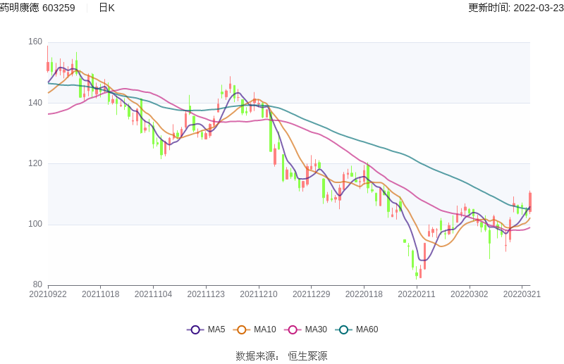Click the last red candlestick at right edge
The image size is (564, 364).
click(x=529, y=201)
